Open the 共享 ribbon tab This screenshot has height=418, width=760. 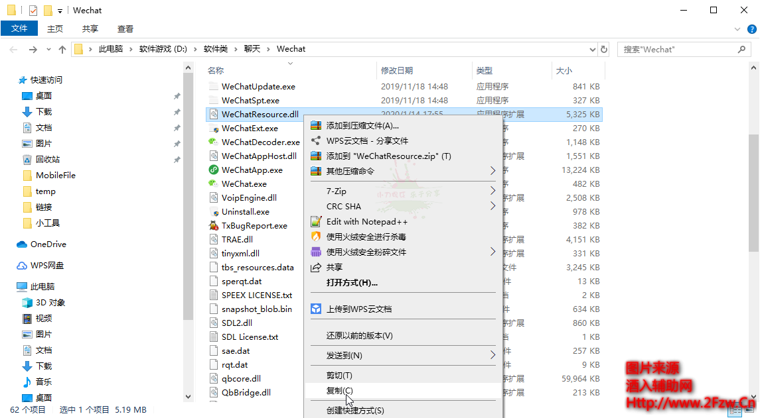(90, 29)
